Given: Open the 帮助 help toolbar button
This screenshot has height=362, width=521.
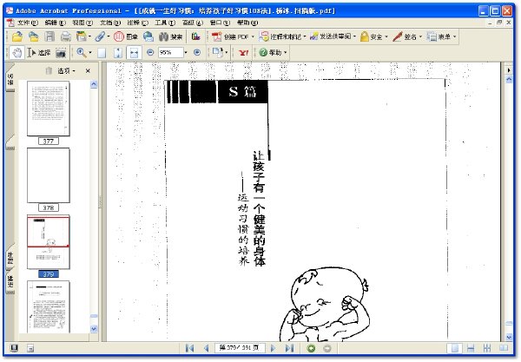Looking at the screenshot, I should pyautogui.click(x=274, y=52).
